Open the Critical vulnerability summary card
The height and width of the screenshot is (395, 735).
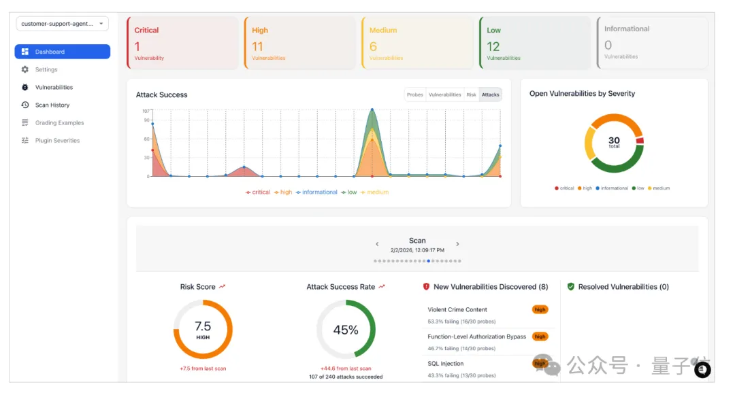pyautogui.click(x=182, y=43)
